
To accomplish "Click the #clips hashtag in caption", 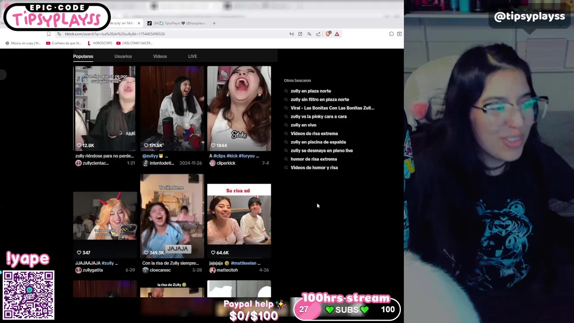I will point(220,156).
